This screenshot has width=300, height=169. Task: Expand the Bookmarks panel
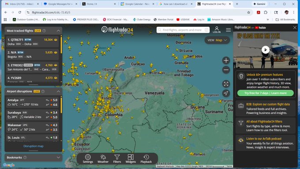coord(58,158)
